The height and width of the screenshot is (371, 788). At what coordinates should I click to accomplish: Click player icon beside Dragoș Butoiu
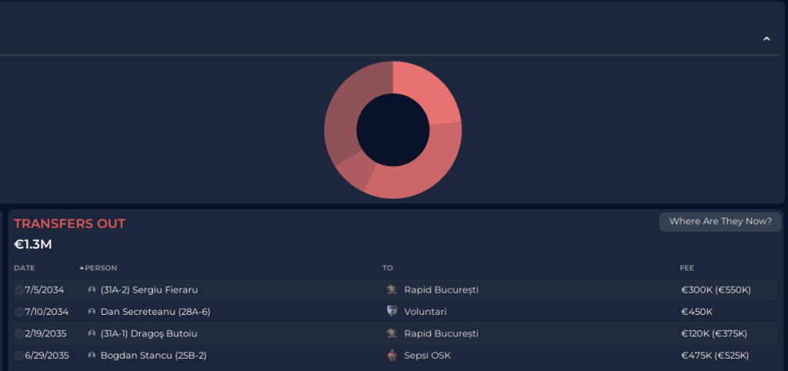(x=92, y=334)
